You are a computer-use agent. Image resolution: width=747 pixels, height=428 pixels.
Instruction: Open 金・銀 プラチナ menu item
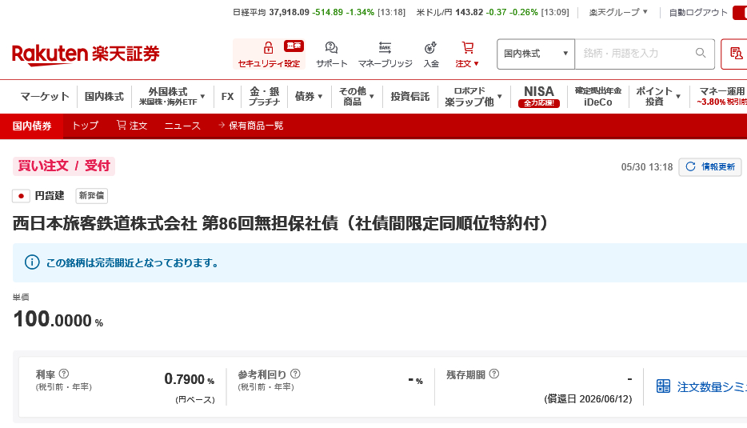coord(265,96)
